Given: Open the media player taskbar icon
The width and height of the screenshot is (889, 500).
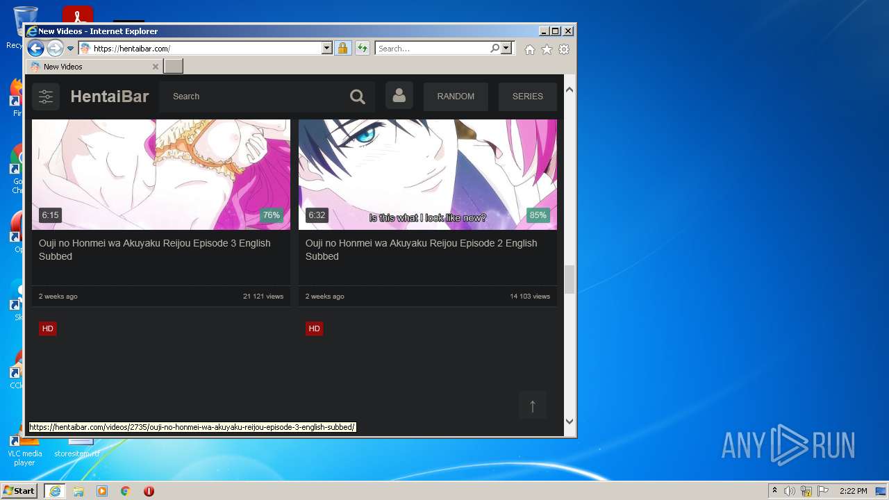Looking at the screenshot, I should tap(102, 491).
